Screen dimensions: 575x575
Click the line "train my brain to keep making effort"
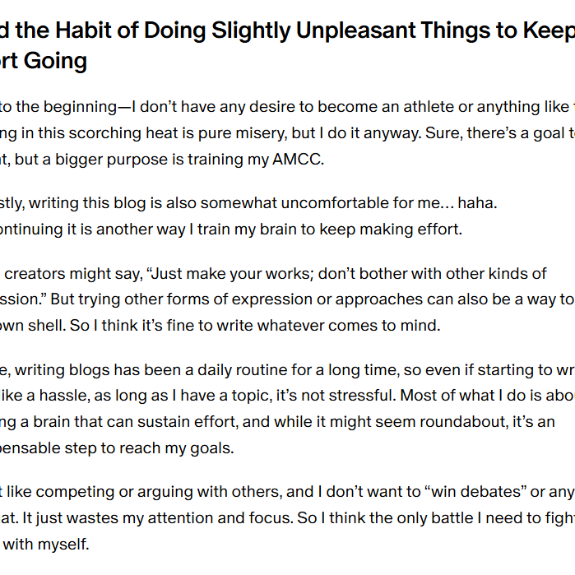[328, 230]
